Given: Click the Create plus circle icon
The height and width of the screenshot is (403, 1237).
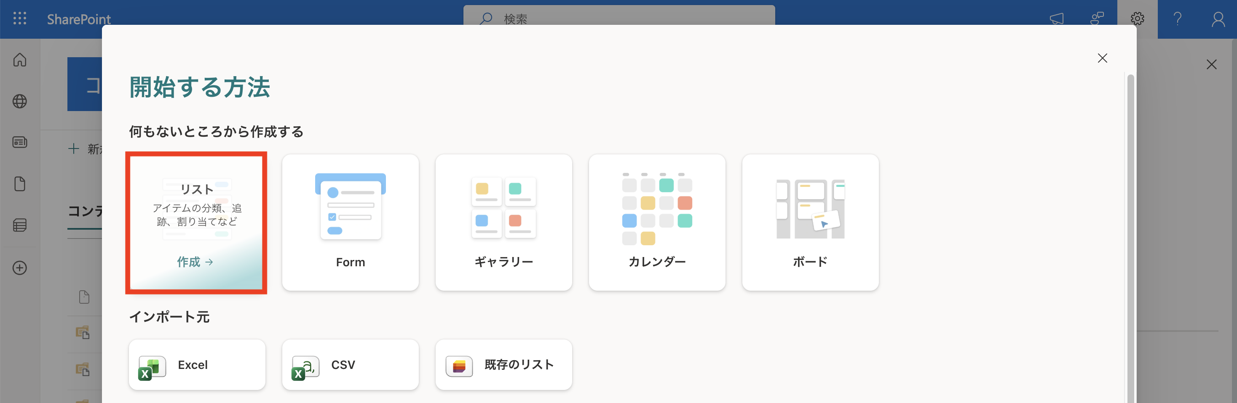Looking at the screenshot, I should [20, 268].
